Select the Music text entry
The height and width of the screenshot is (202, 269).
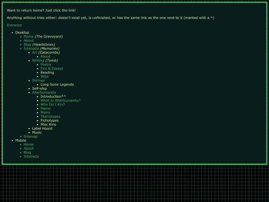tap(37, 133)
